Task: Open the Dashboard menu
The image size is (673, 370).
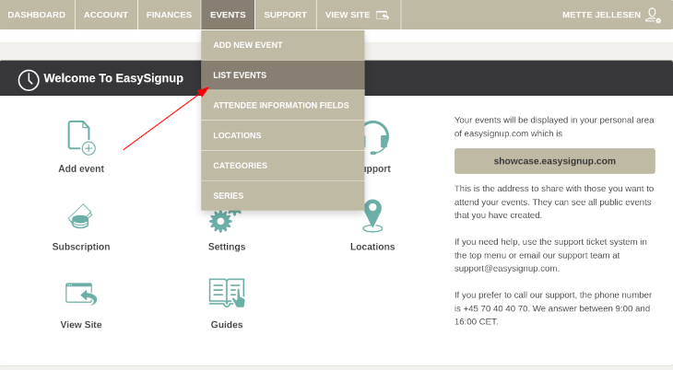Action: pyautogui.click(x=37, y=15)
